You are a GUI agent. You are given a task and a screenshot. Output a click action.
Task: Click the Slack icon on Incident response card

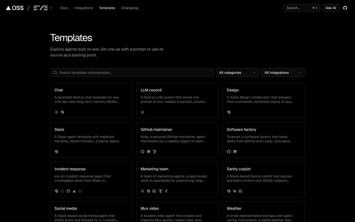(x=57, y=191)
